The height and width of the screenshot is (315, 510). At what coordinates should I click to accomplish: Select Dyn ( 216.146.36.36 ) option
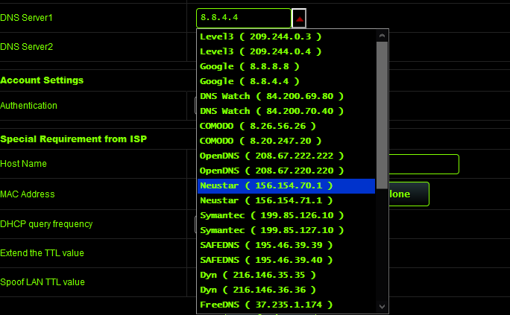(x=286, y=290)
